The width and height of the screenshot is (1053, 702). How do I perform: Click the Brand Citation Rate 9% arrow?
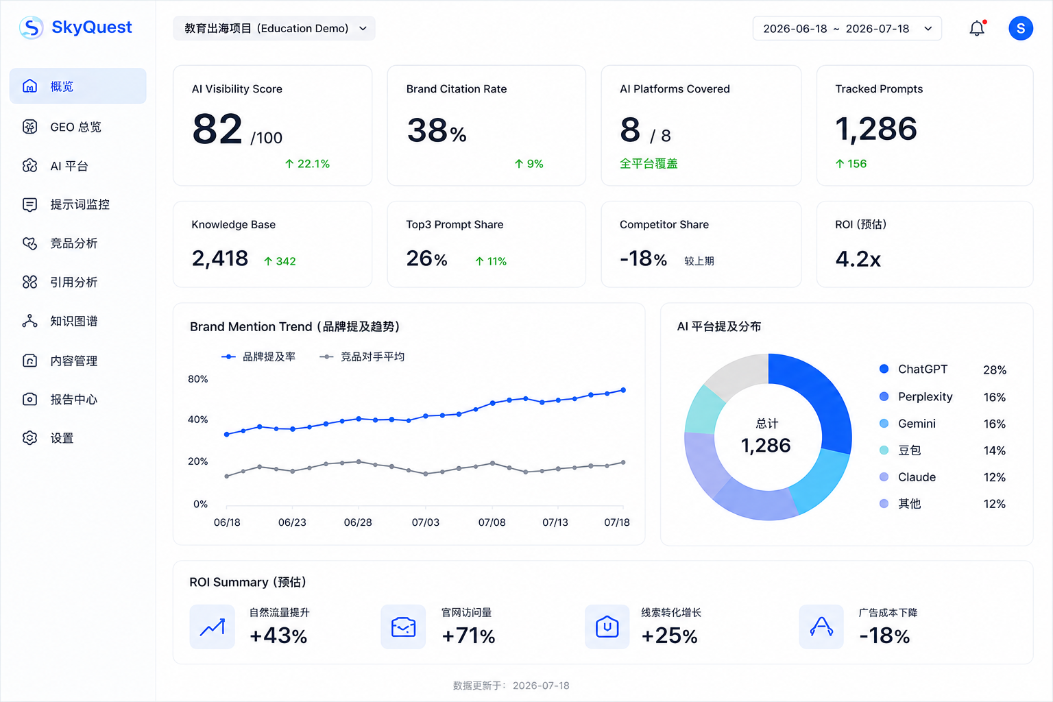[519, 164]
